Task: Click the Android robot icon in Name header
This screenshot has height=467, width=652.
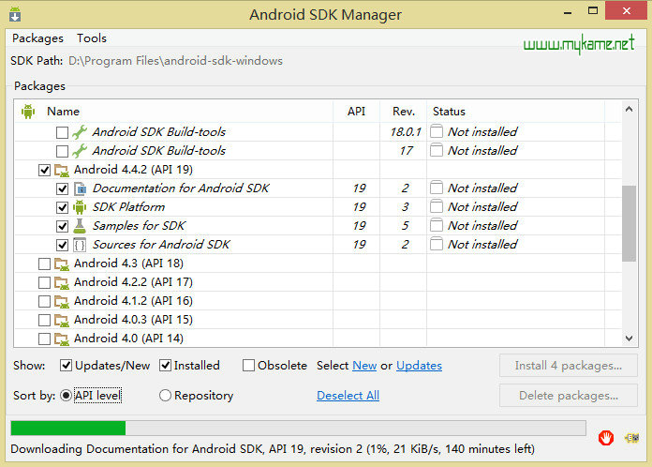Action: coord(28,112)
